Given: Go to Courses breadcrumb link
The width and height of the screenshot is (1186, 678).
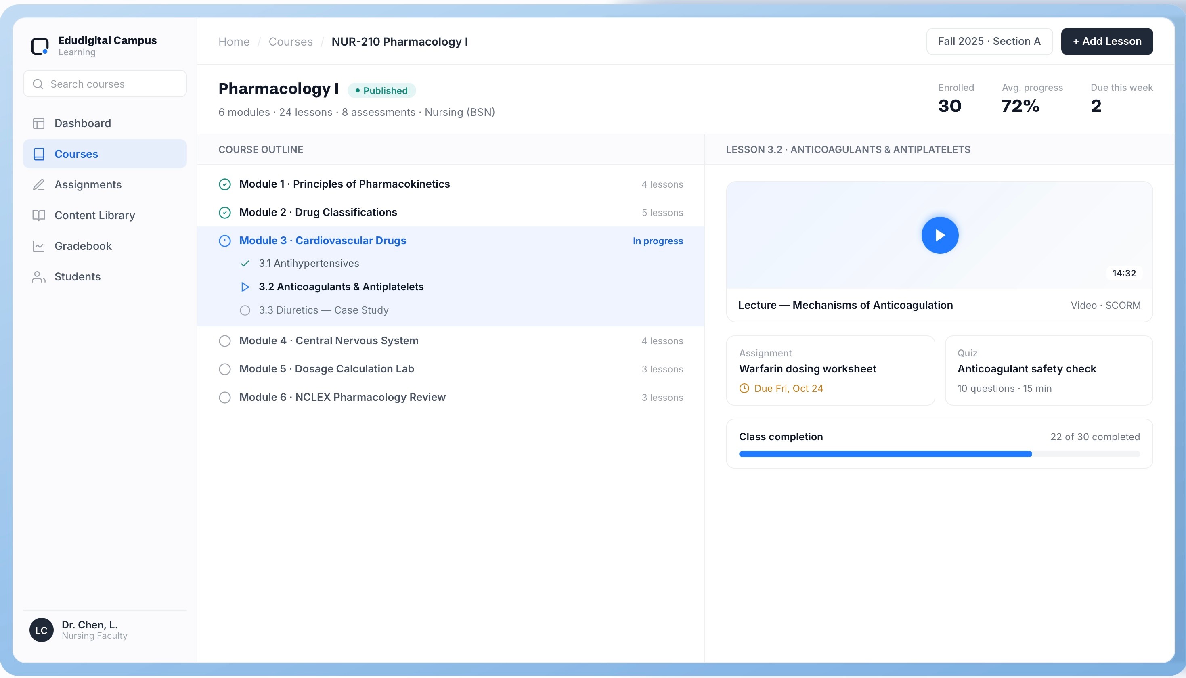Looking at the screenshot, I should point(291,42).
